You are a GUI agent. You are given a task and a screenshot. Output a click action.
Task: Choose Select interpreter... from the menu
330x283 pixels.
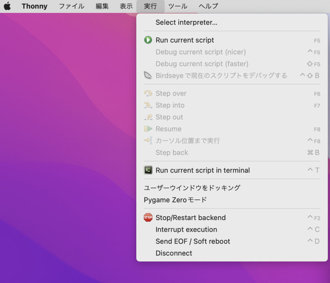(232, 22)
